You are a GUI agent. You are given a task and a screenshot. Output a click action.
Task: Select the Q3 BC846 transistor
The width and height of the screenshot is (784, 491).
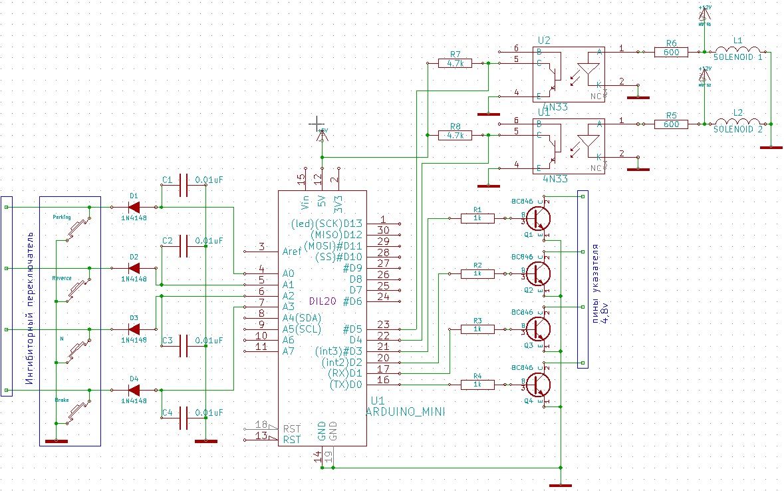click(539, 329)
